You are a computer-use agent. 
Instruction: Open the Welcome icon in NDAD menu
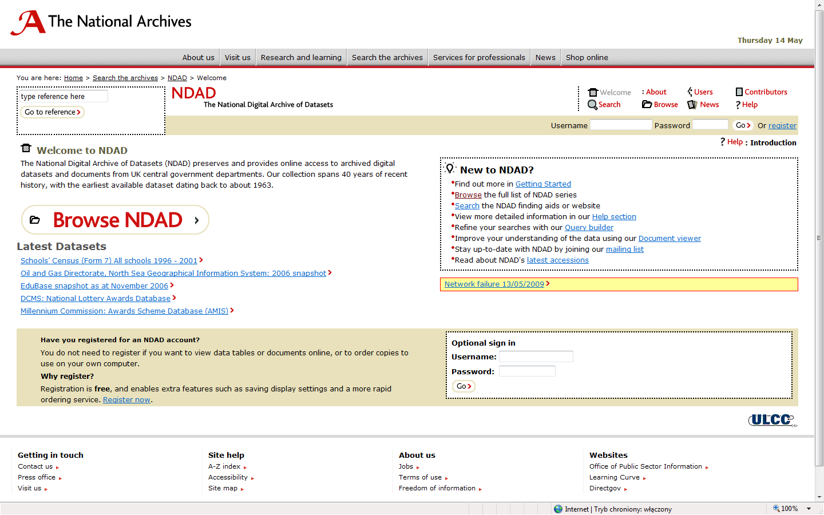(593, 92)
